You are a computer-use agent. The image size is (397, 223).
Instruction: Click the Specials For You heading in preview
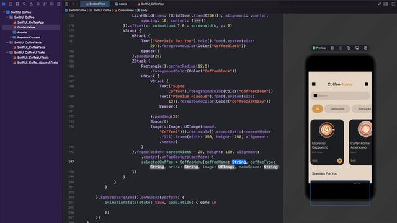(324, 173)
